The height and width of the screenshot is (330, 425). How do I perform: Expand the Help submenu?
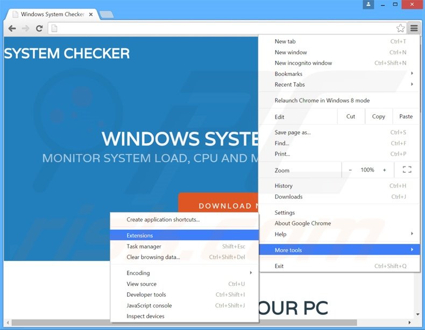[339, 234]
